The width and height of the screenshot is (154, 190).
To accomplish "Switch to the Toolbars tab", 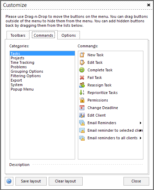I will tap(18, 35).
